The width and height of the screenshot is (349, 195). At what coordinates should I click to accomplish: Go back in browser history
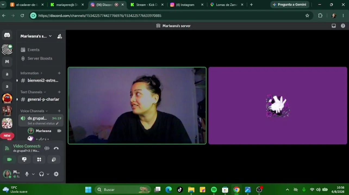click(x=4, y=16)
